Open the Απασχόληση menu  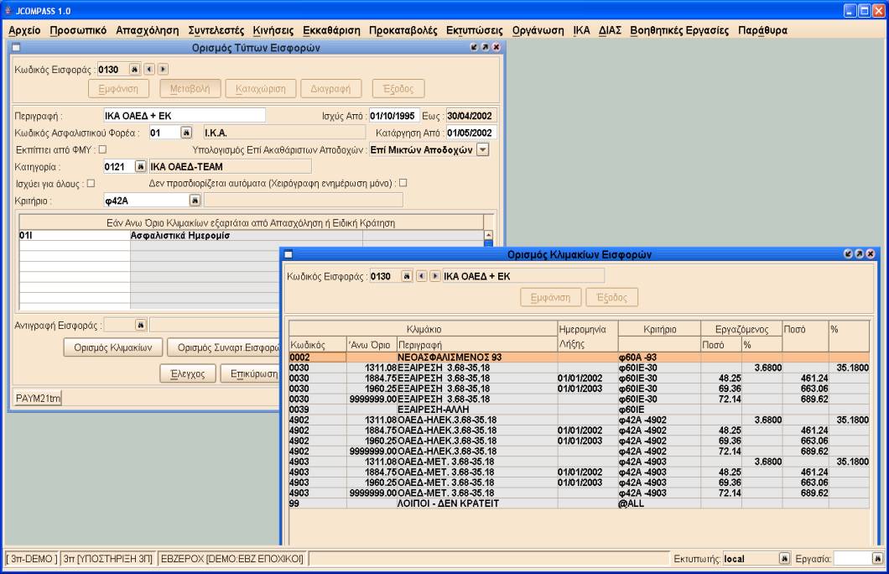148,30
